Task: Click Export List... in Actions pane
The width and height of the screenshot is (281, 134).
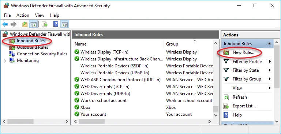Action: click(244, 106)
